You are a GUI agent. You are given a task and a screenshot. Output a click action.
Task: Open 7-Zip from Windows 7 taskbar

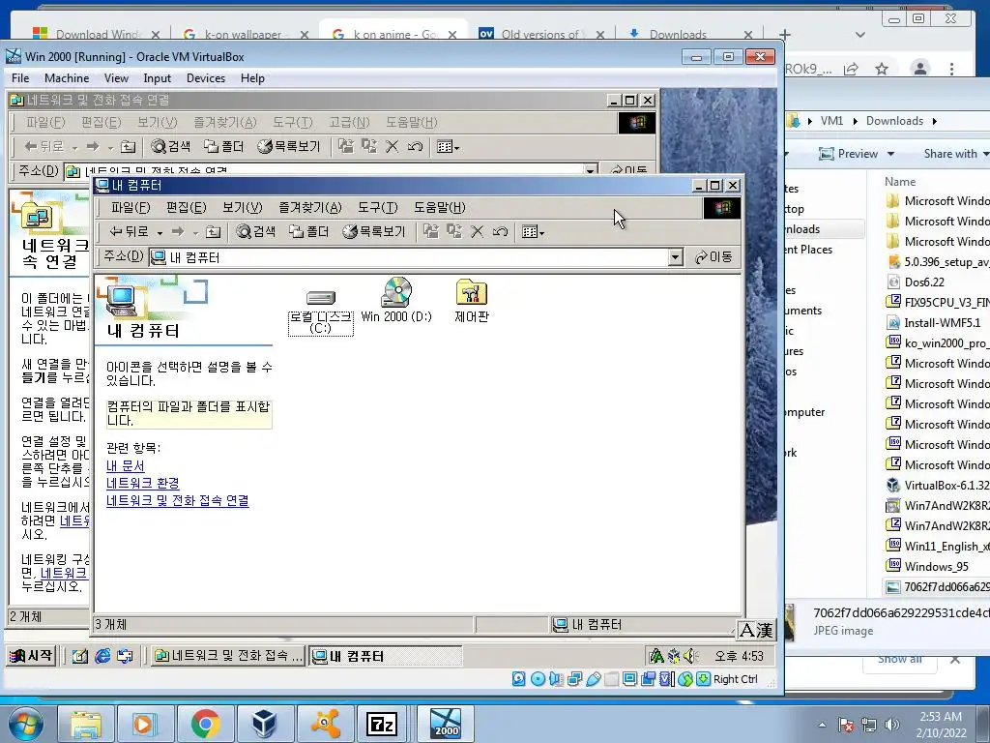coord(381,724)
